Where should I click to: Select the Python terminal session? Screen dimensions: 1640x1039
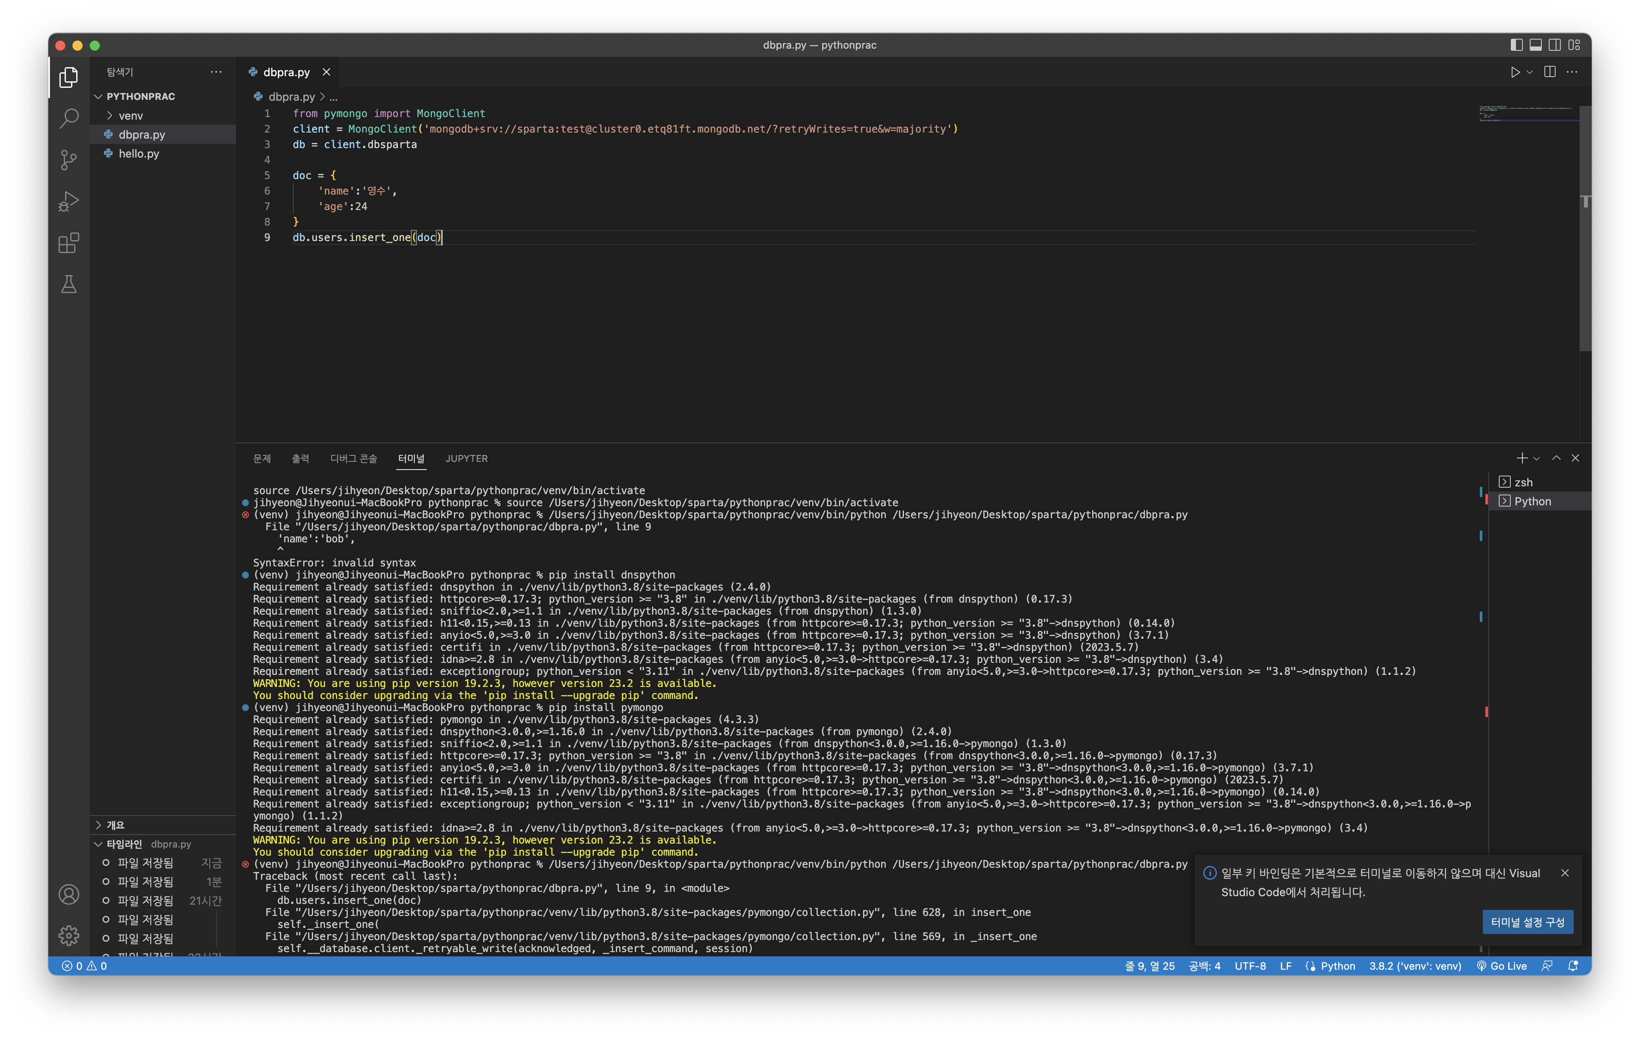point(1541,502)
